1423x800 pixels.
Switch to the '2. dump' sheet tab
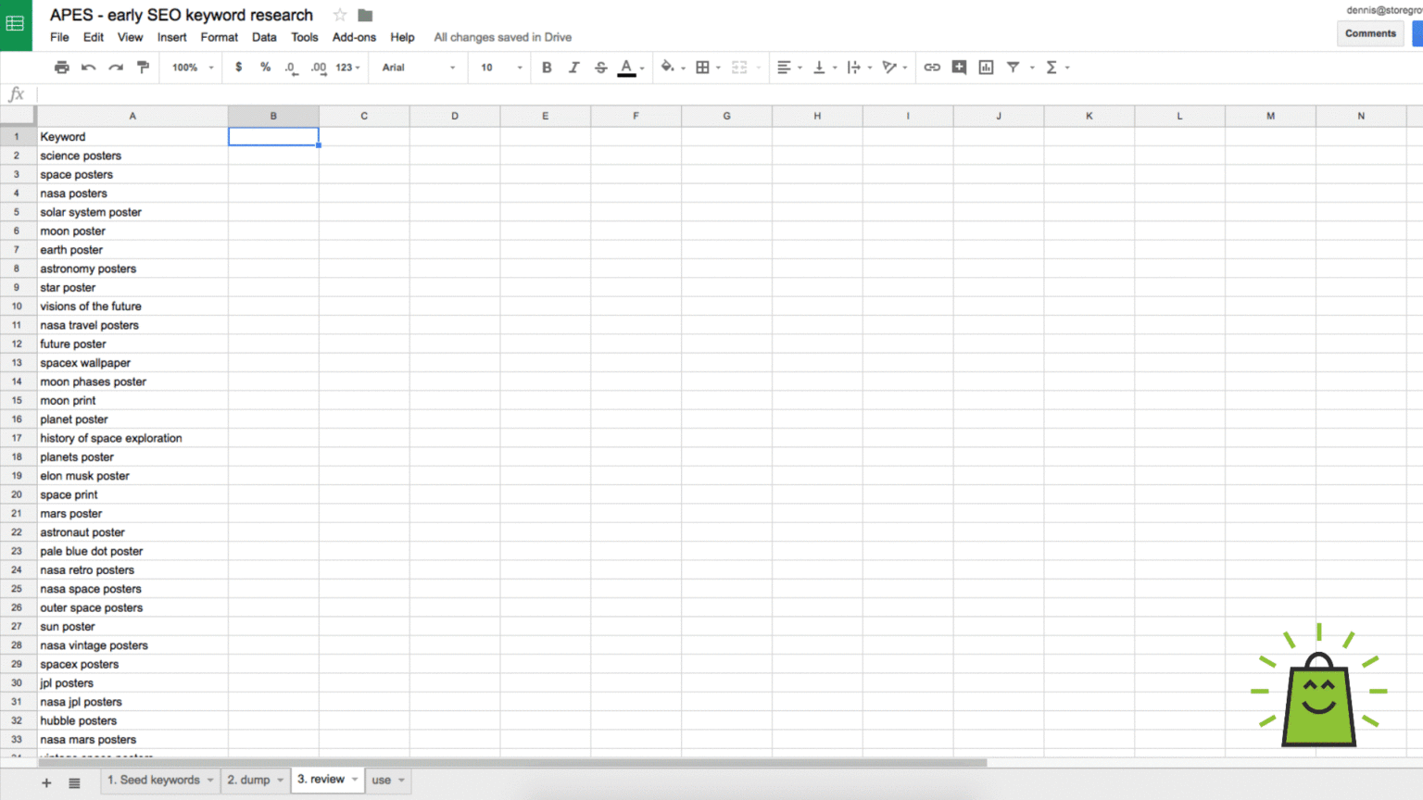pos(247,780)
